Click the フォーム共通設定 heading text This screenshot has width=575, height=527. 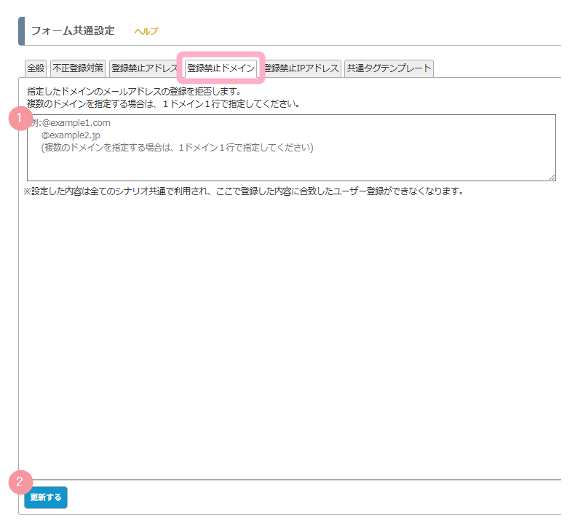pyautogui.click(x=73, y=31)
